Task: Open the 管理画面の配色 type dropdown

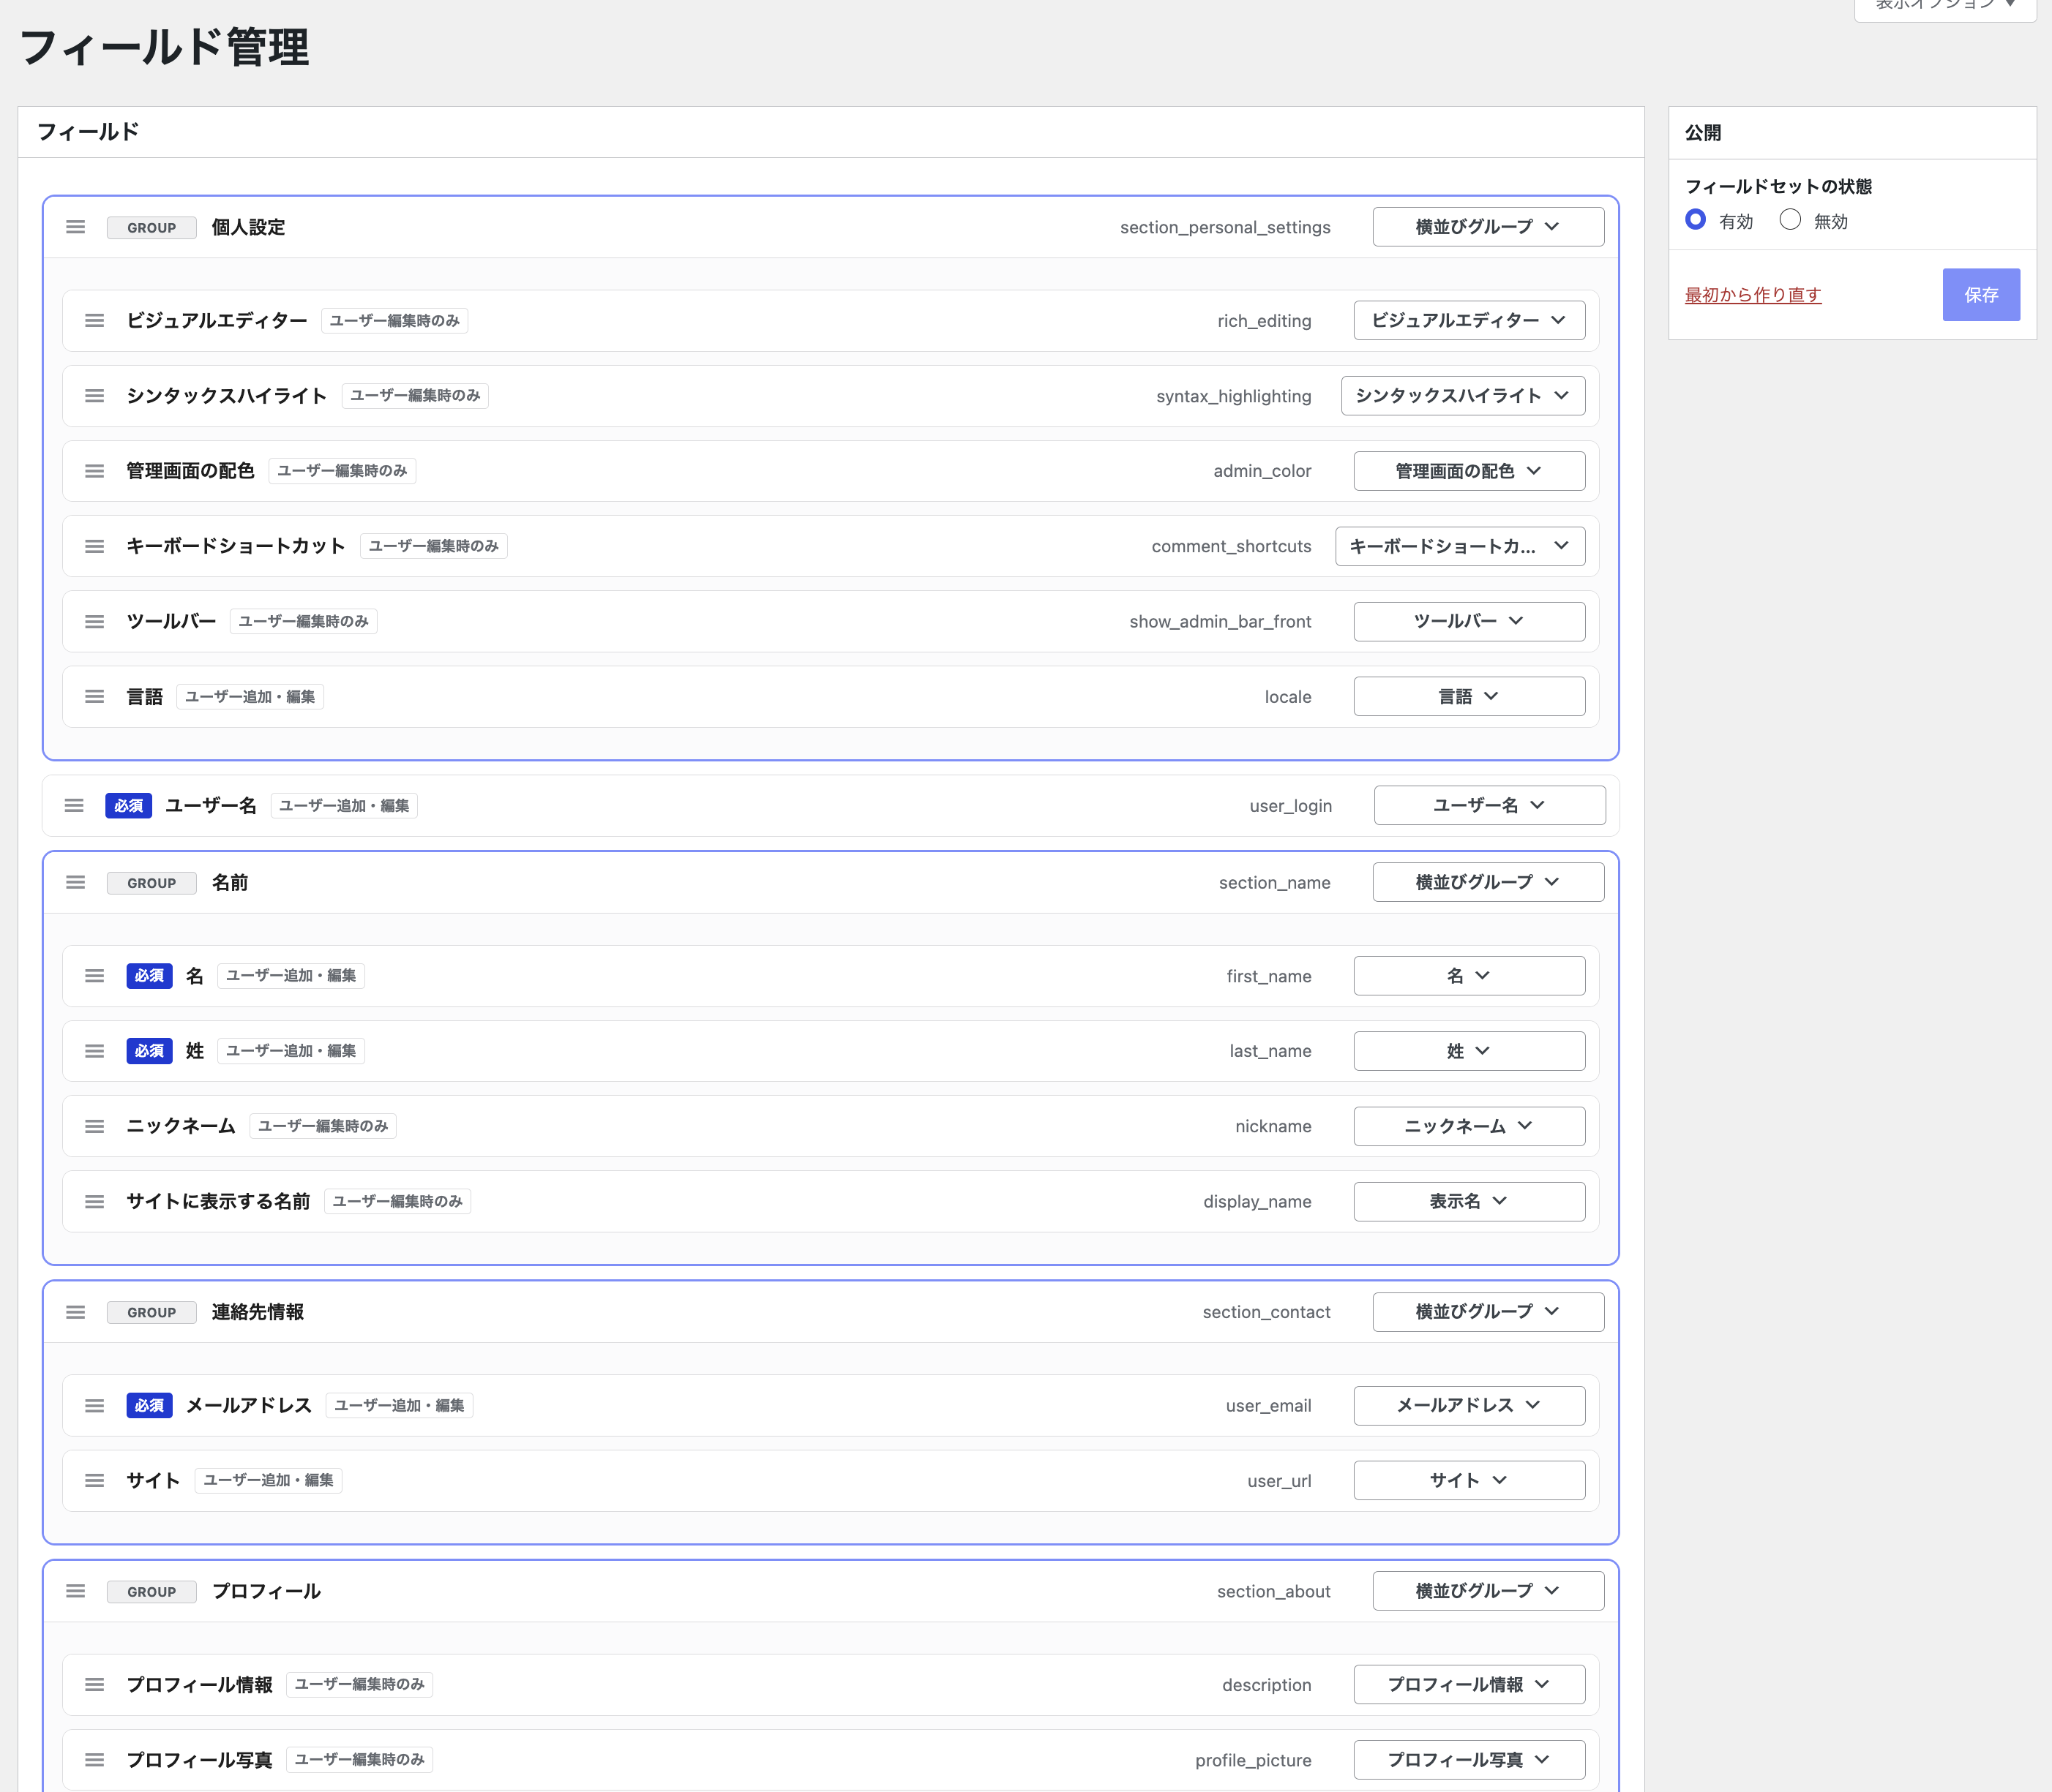Action: [1469, 471]
